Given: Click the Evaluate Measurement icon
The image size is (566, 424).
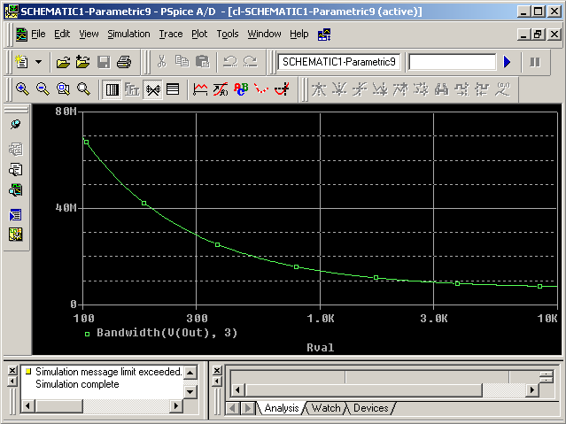Looking at the screenshot, I should 221,89.
